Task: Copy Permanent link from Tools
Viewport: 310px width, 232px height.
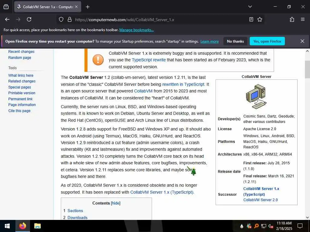Action: click(x=20, y=99)
